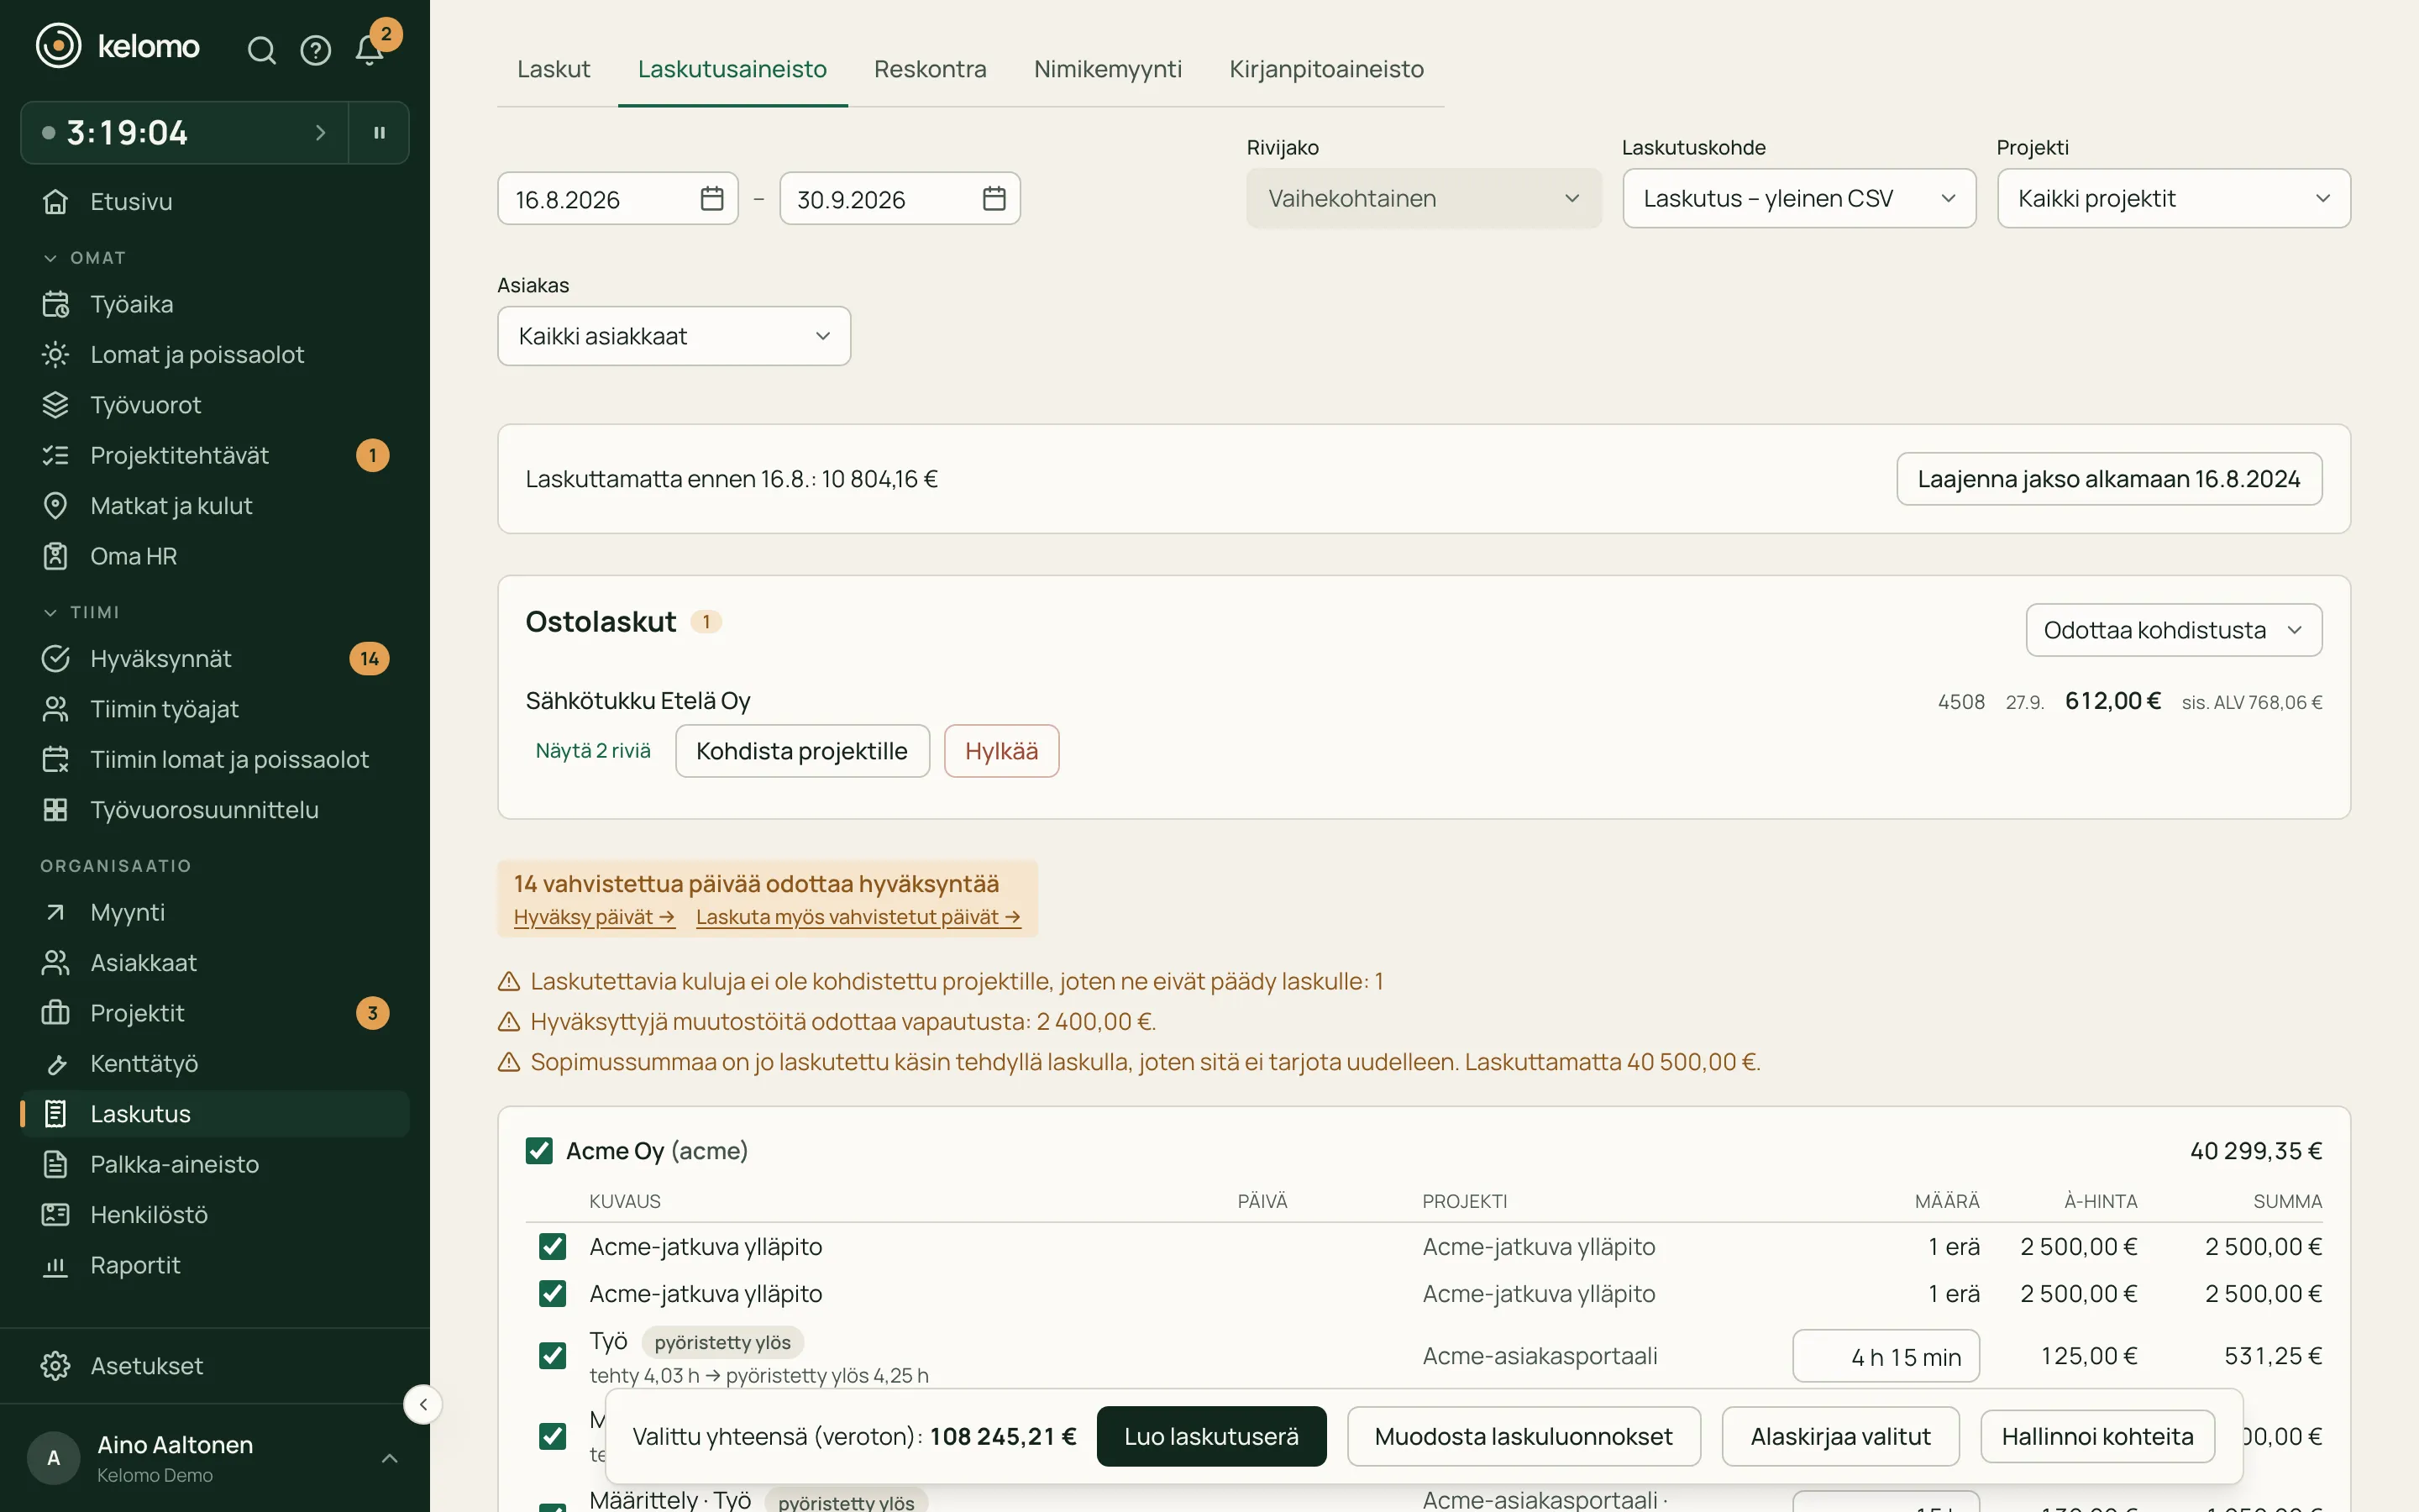Uncheck the first Acme-jatkuva ylläpito row

[552, 1246]
